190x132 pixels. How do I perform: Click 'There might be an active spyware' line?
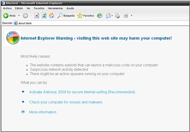(x=77, y=74)
